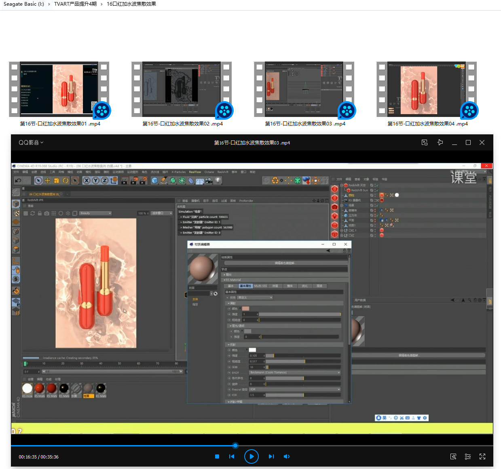Mute the player volume
Viewport: 501px width, 469px height.
tap(287, 456)
